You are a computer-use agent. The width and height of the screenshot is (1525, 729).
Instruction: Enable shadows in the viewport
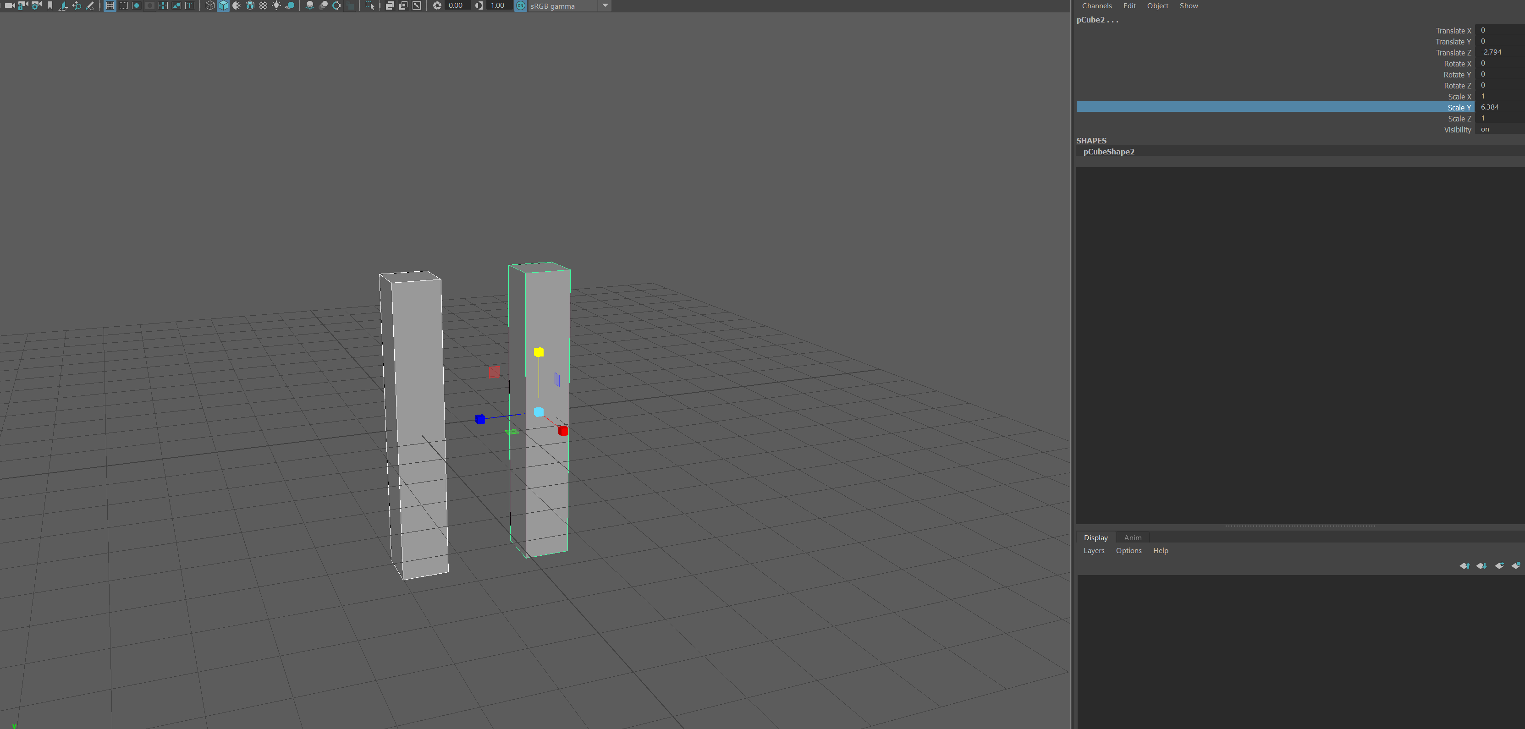(290, 6)
